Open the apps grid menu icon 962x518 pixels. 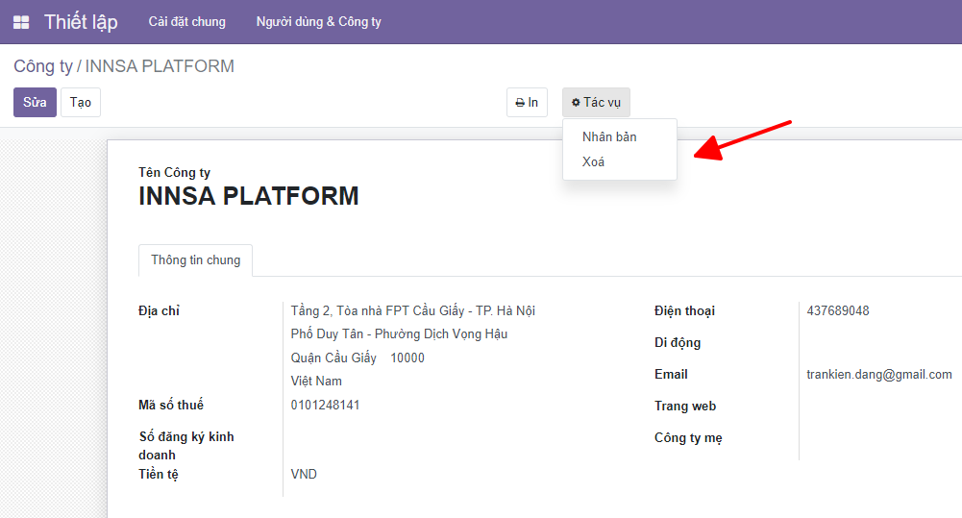[21, 22]
